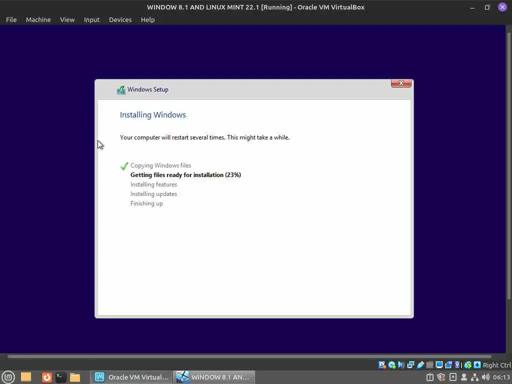
Task: Click the USB devices indicator icon
Action: 420,364
